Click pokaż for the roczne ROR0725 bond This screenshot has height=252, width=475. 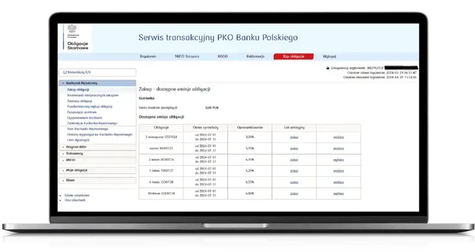pos(294,149)
